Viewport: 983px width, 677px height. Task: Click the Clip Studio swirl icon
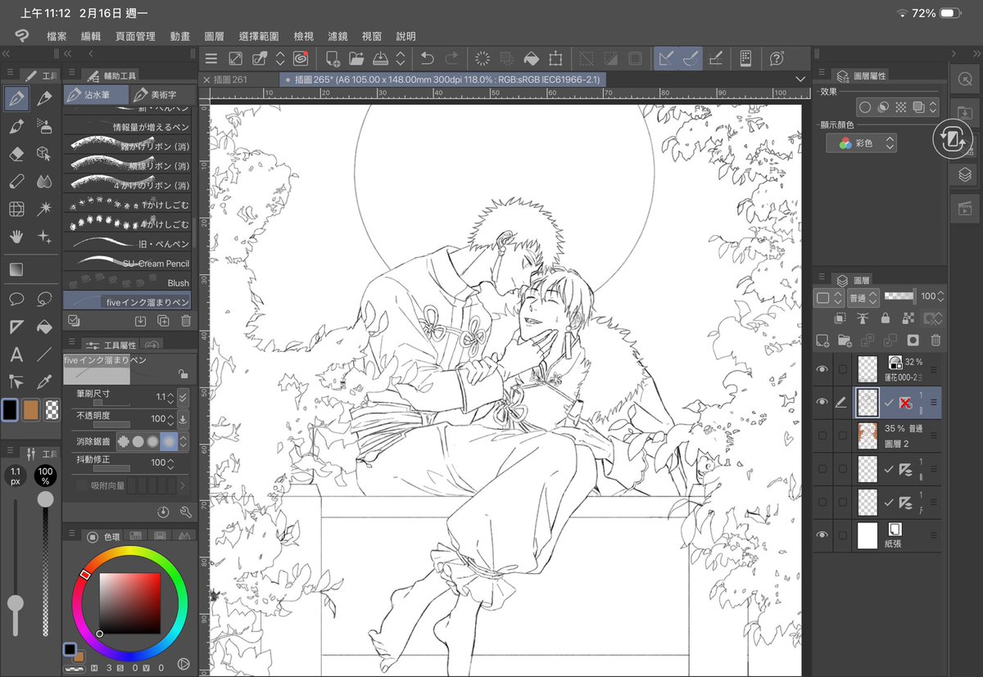(301, 58)
